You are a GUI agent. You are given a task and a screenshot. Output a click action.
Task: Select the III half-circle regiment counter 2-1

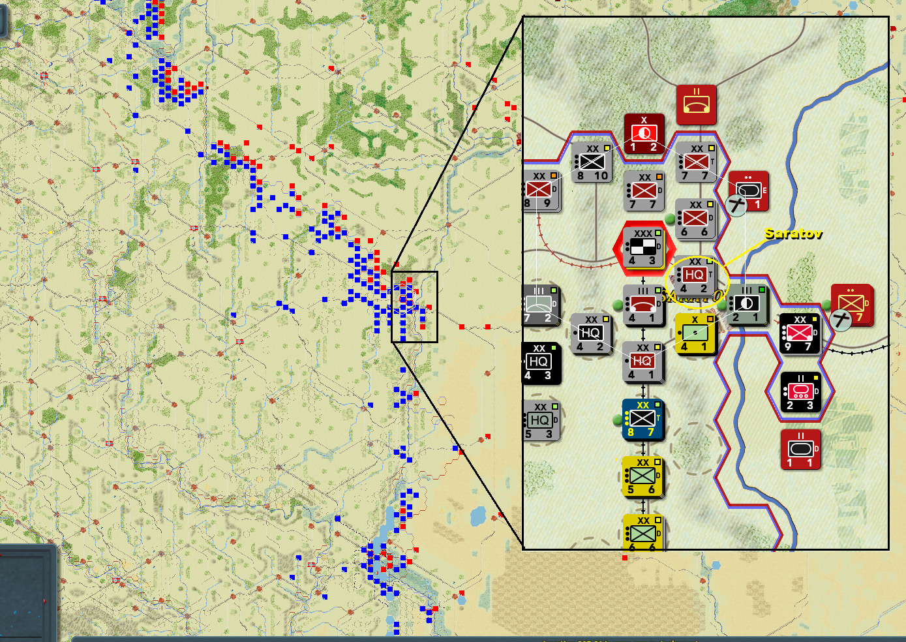coord(747,304)
